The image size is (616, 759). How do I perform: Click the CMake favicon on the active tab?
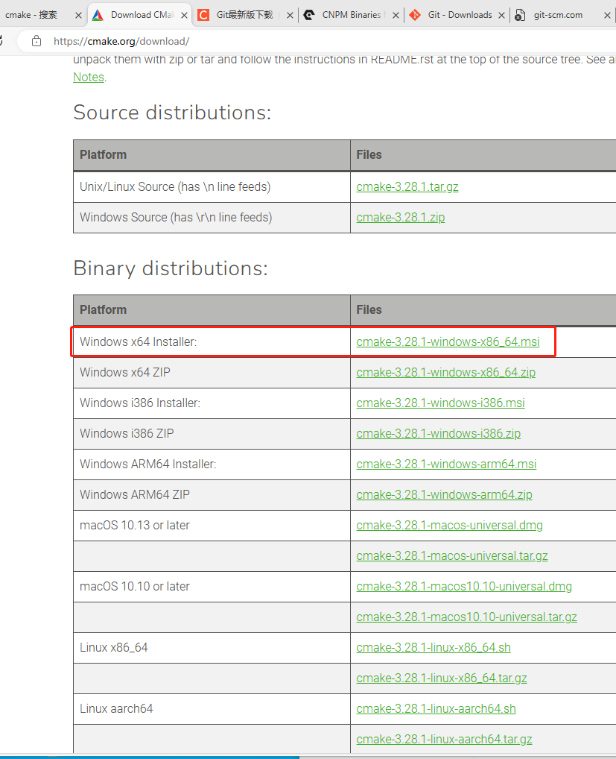click(x=98, y=14)
